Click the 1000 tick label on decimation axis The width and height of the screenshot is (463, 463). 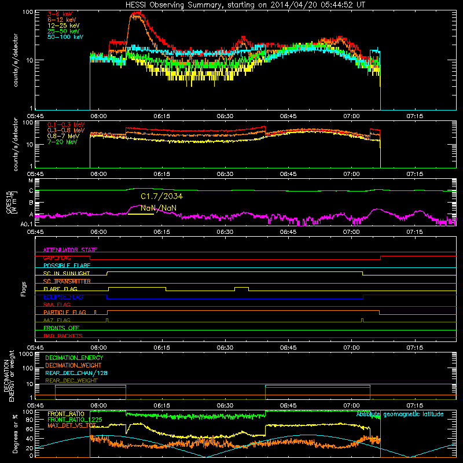click(26, 354)
